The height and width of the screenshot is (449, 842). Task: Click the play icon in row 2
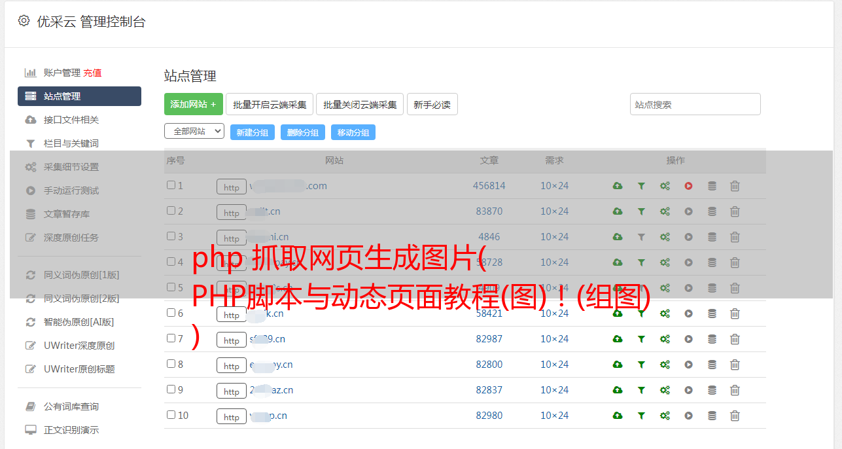[x=688, y=211]
